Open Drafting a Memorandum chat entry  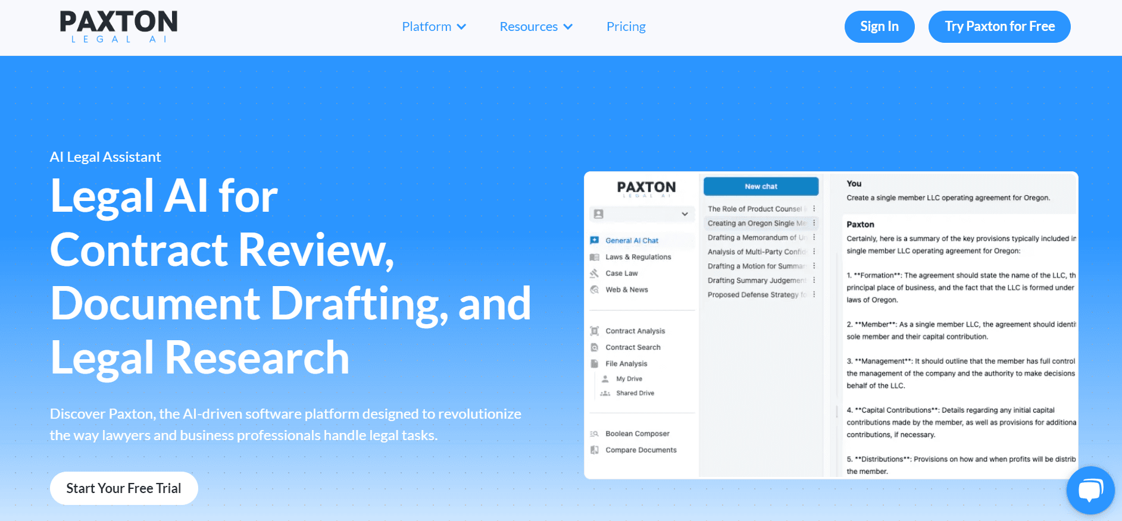point(757,237)
